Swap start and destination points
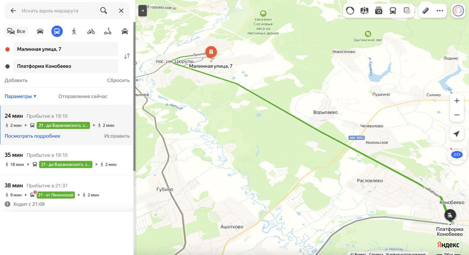This screenshot has width=469, height=255. [x=127, y=56]
